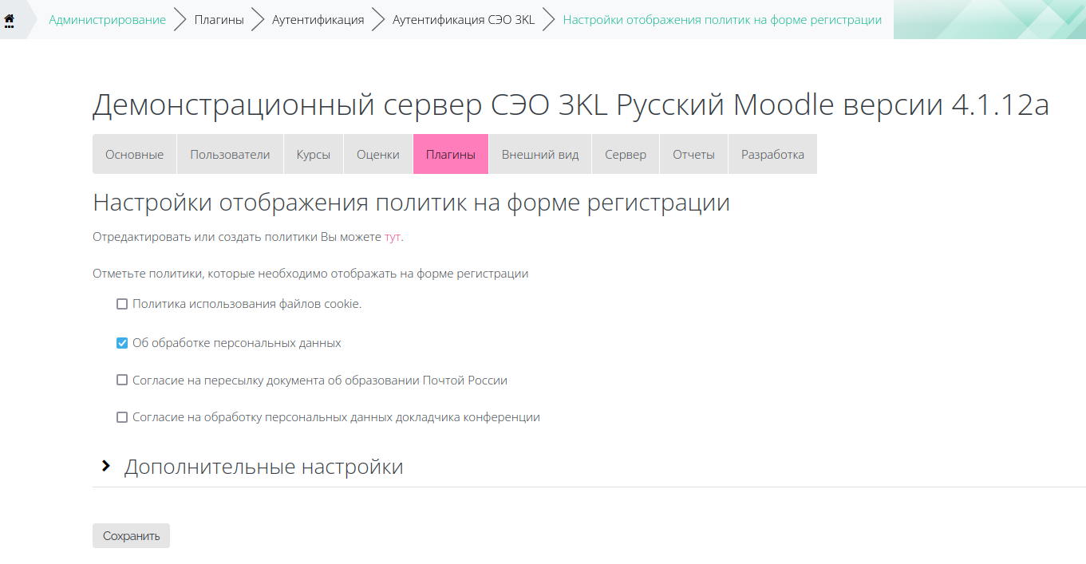
Task: Follow the 'тут' link to edit policies
Action: [x=393, y=237]
